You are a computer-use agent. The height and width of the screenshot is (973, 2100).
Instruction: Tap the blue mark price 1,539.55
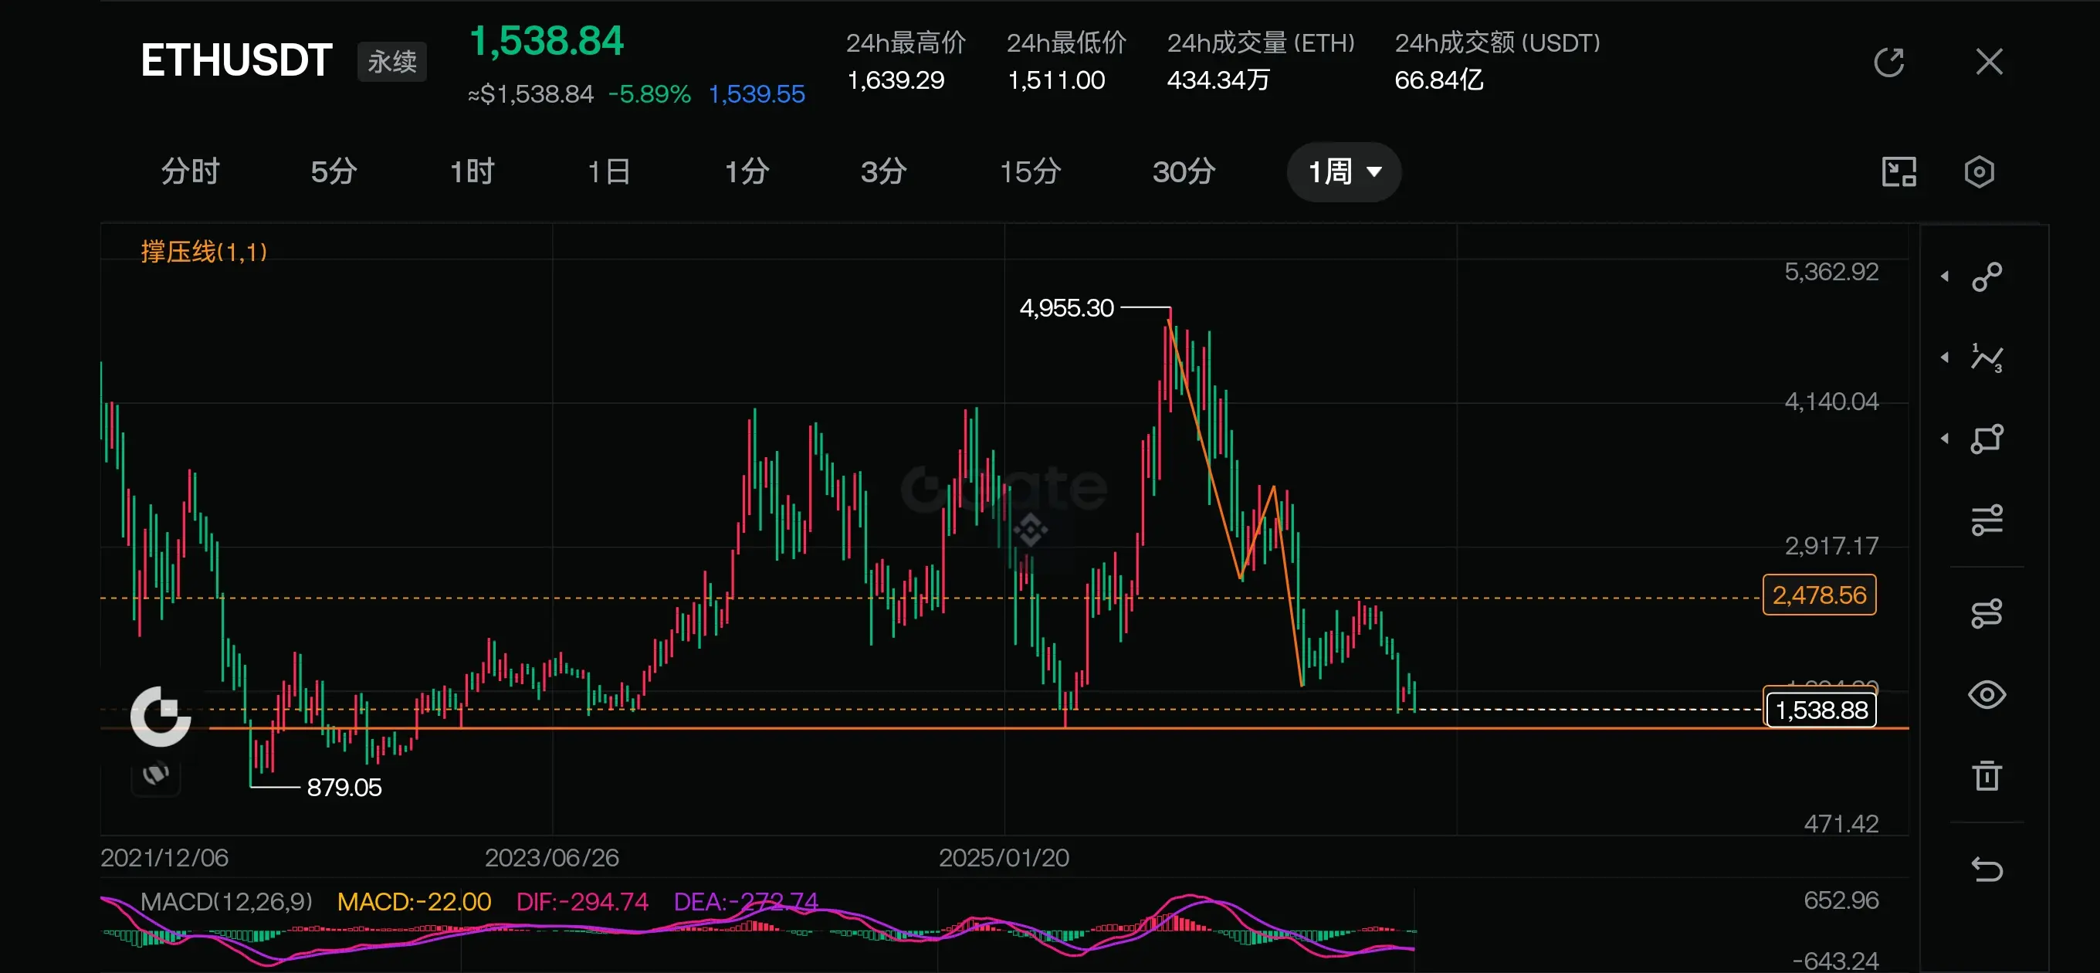click(757, 95)
